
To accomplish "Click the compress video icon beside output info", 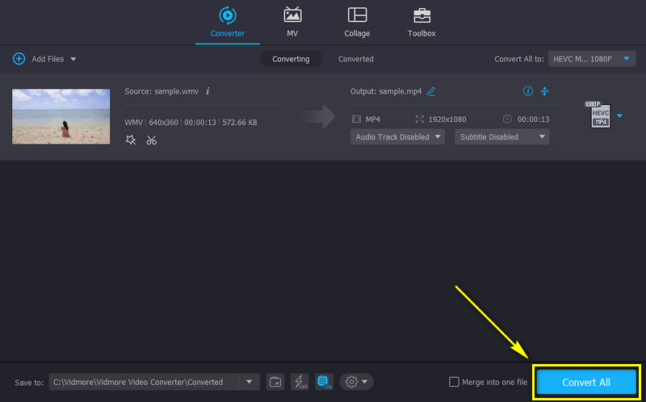I will tap(544, 91).
